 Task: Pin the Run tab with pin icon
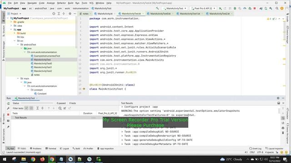pos(8,127)
